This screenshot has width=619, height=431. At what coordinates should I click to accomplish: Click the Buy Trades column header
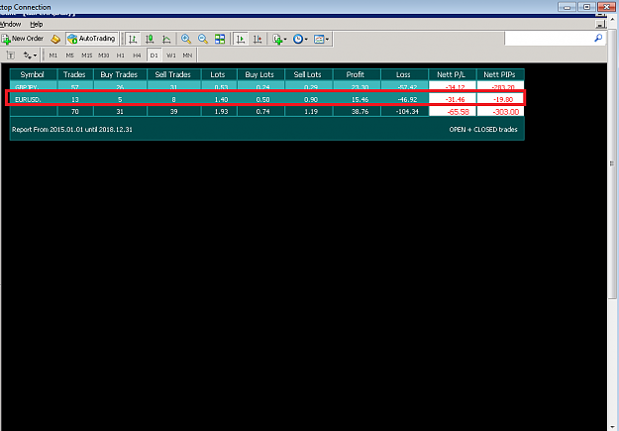click(119, 74)
